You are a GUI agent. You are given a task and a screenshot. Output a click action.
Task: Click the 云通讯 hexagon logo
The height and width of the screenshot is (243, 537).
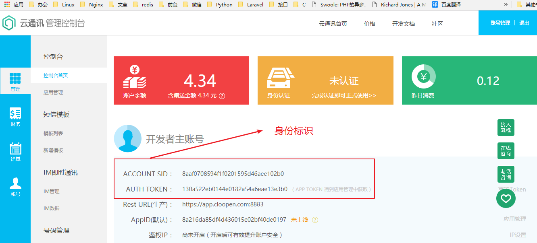coord(8,23)
